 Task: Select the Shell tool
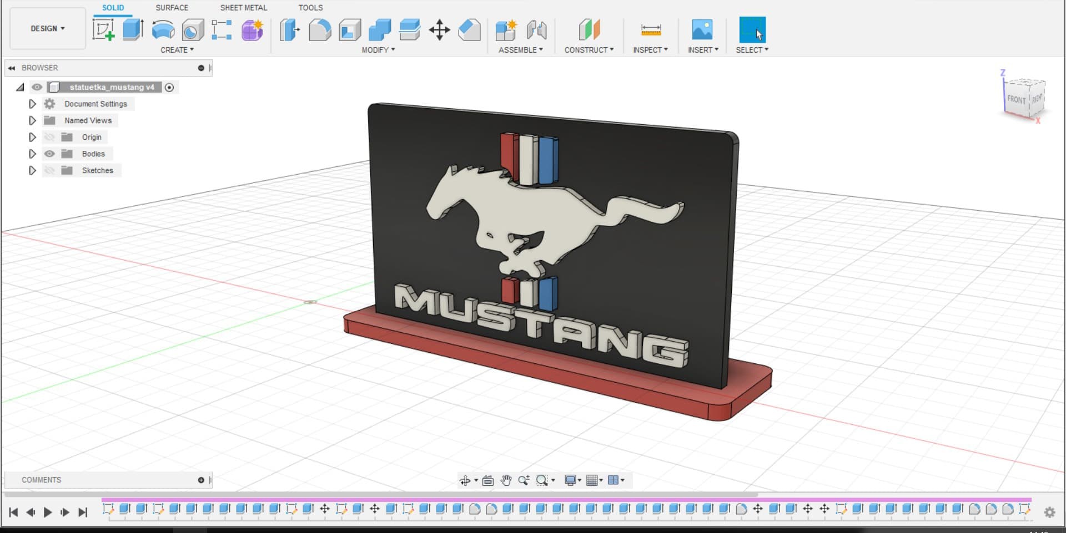pos(350,30)
